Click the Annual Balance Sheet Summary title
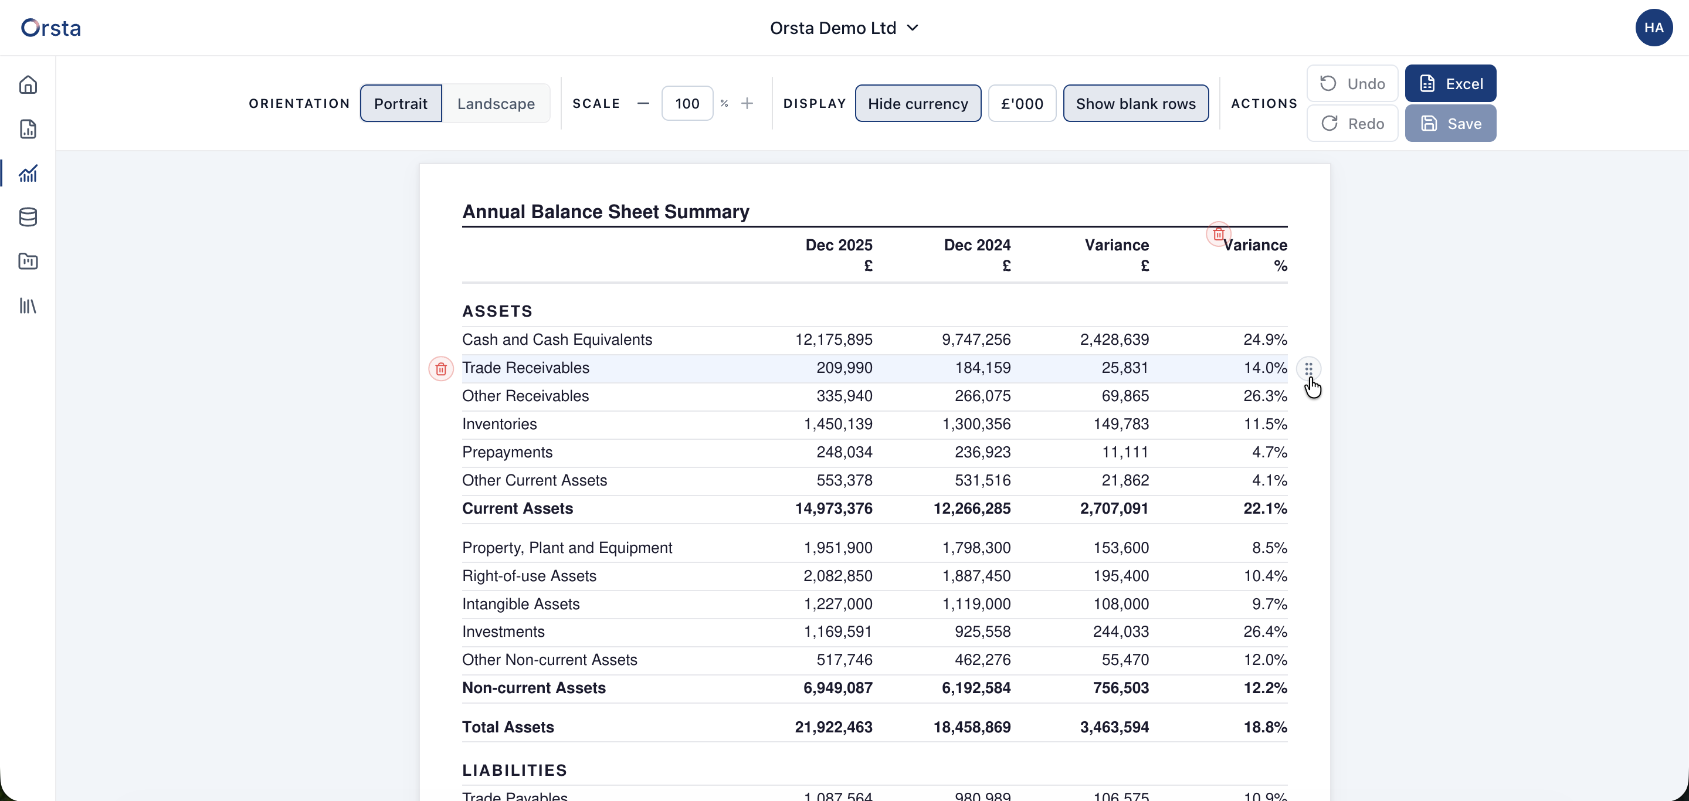The image size is (1689, 801). 605,212
